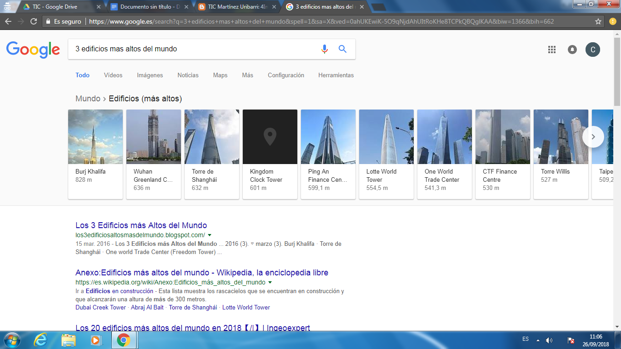Open Chrome menu three-dot icon
Image resolution: width=621 pixels, height=349 pixels.
(x=613, y=21)
